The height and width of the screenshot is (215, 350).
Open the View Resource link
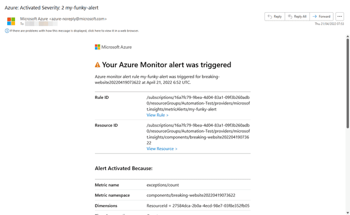[162, 149]
